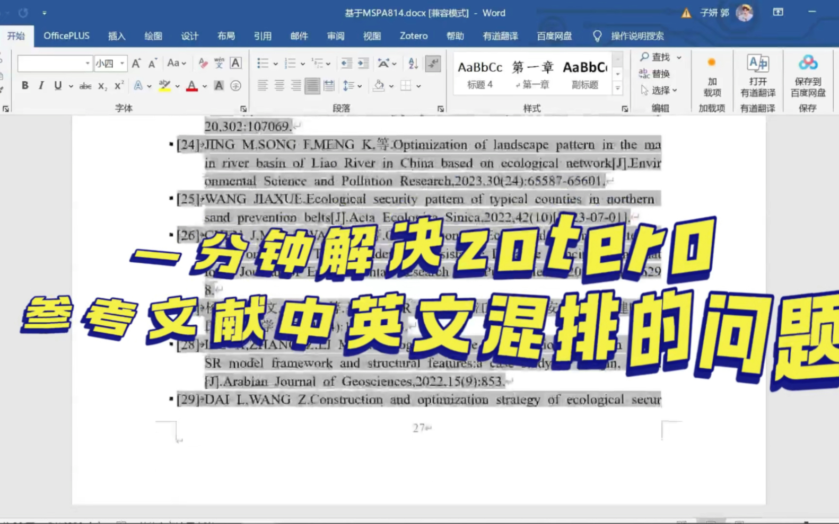Expand highlight color dropdown arrow
This screenshot has width=839, height=524.
click(178, 86)
